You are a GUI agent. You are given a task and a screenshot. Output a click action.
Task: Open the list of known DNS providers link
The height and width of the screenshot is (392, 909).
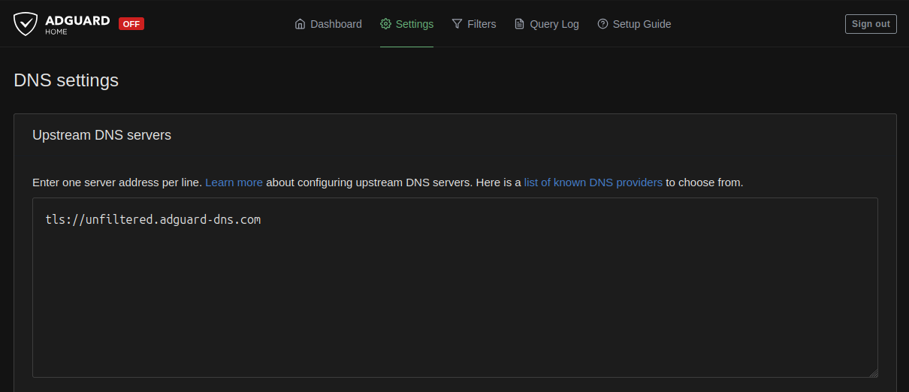pos(593,182)
